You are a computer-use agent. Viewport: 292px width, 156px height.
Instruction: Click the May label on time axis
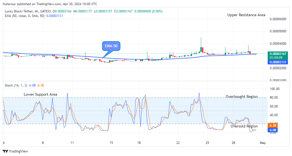coord(263,143)
